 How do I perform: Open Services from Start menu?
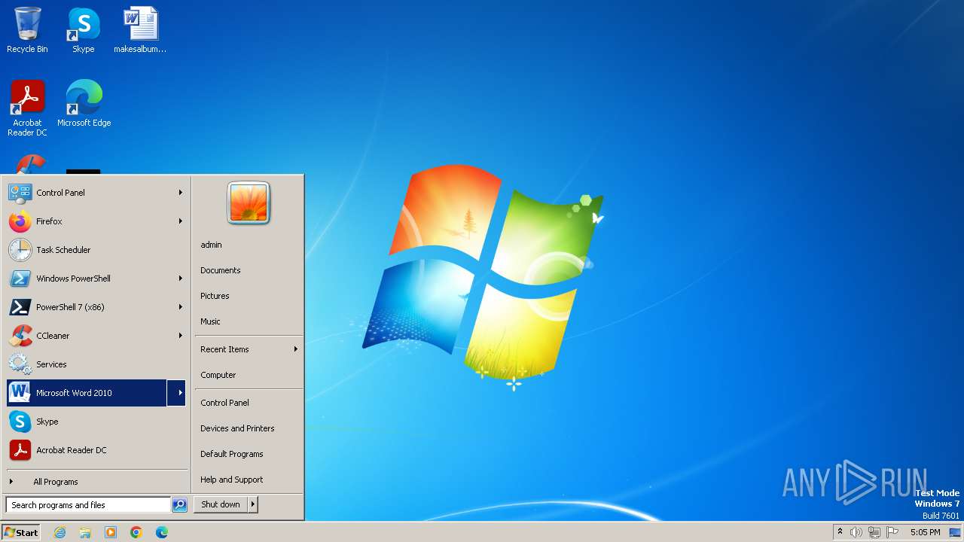coord(96,364)
